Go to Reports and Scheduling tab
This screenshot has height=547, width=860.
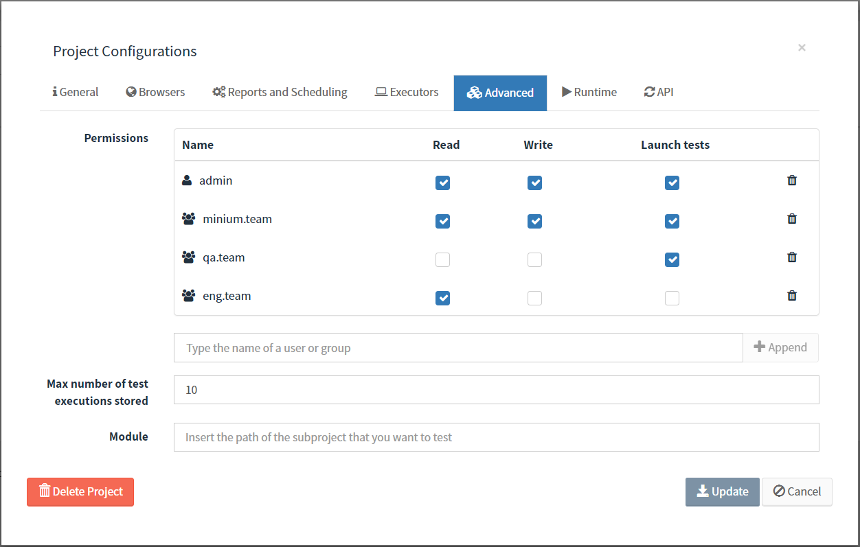pyautogui.click(x=280, y=92)
